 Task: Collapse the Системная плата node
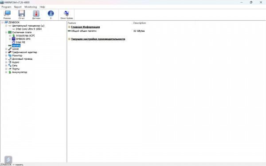[x=6, y=32]
